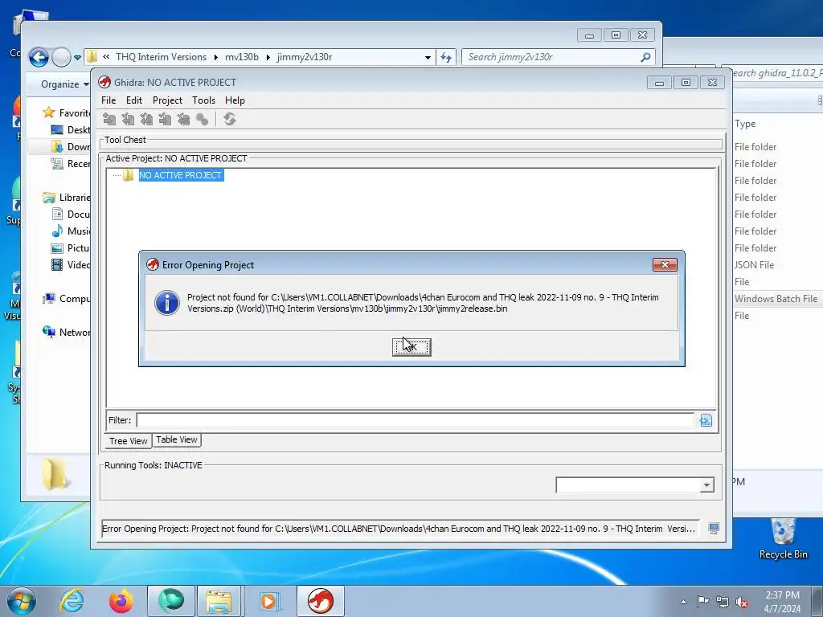Show hidden system tray icons

(683, 602)
